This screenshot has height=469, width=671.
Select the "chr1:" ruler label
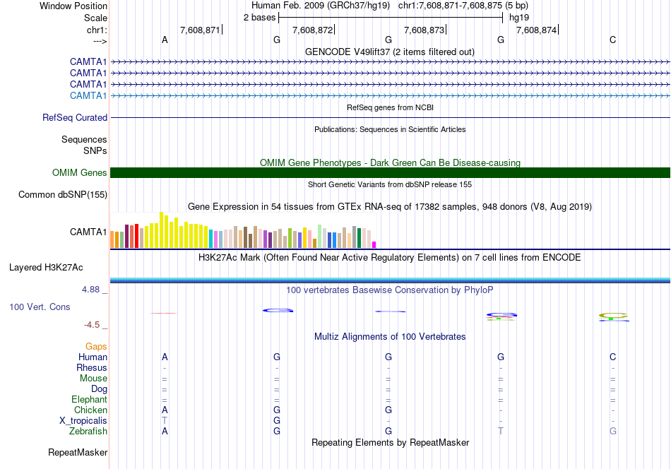97,30
